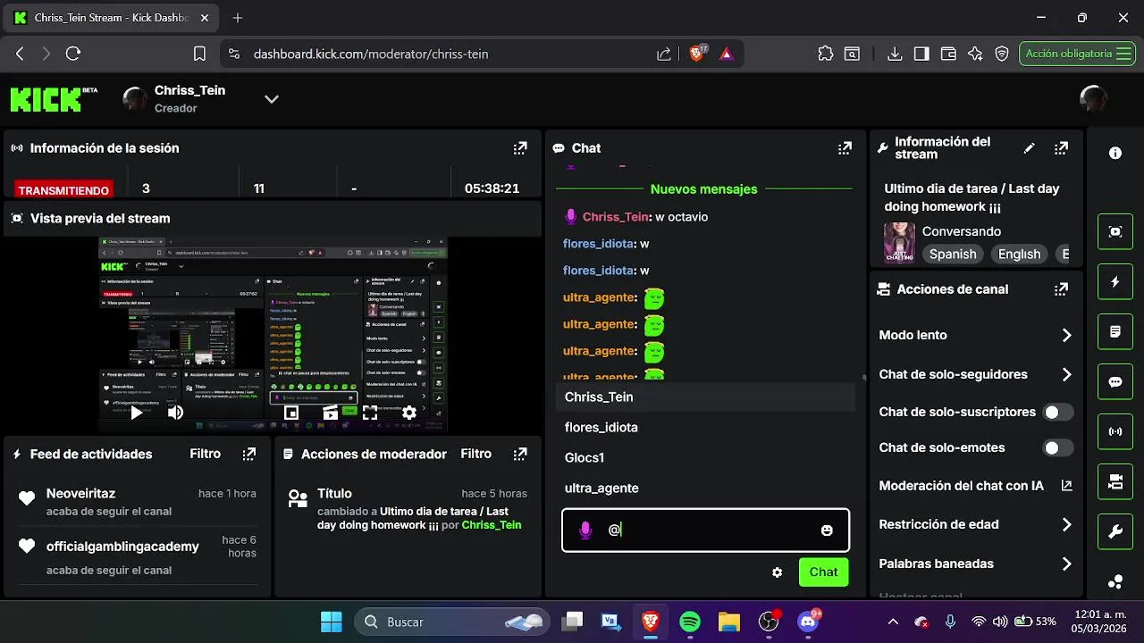The height and width of the screenshot is (643, 1144).
Task: Open Windows Start menu
Action: [331, 622]
